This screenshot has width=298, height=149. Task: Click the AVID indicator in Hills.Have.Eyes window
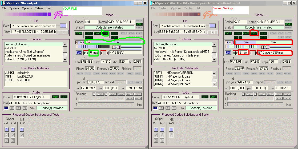tap(228, 33)
